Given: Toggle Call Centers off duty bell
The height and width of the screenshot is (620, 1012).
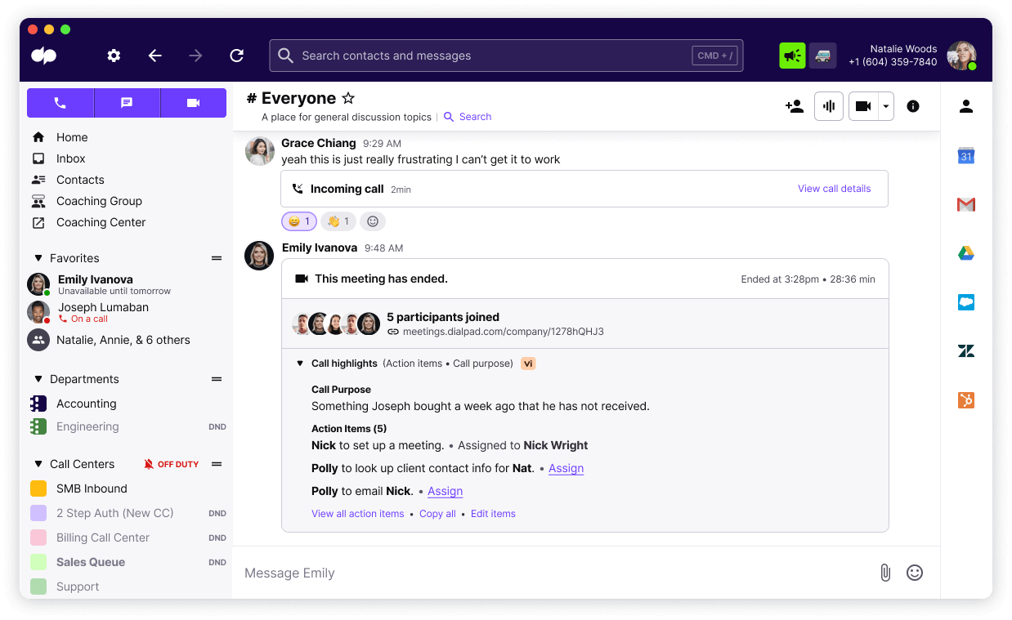Looking at the screenshot, I should (x=149, y=464).
